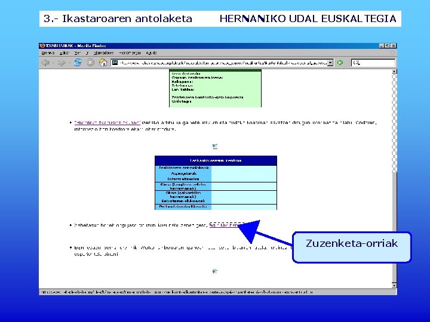Open the Herramientas menu

[130, 53]
